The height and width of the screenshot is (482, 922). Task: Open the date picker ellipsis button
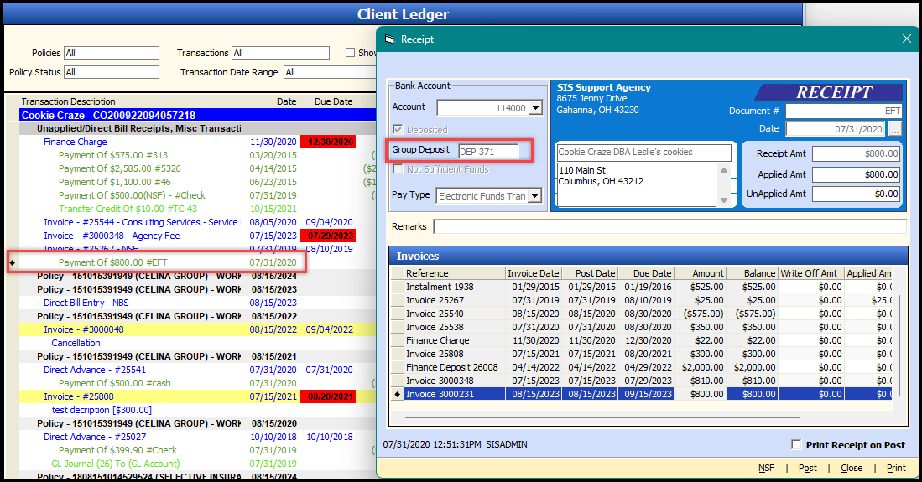pos(895,129)
